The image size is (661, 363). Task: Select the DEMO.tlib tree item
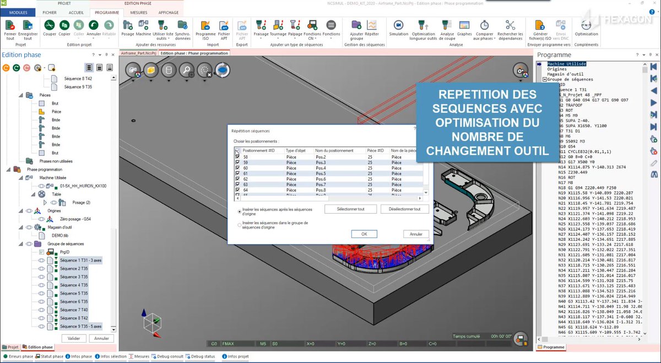tap(61, 235)
